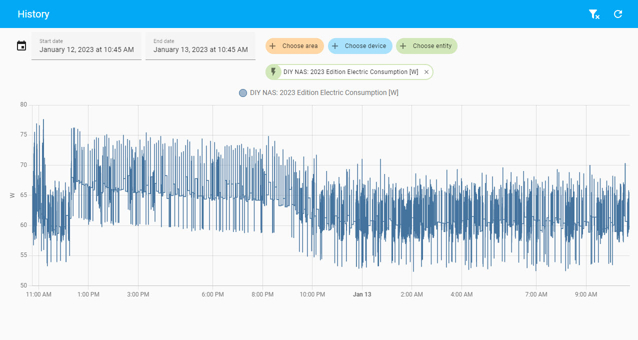
Task: Click the 2:00 AM time axis label
Action: tap(412, 295)
